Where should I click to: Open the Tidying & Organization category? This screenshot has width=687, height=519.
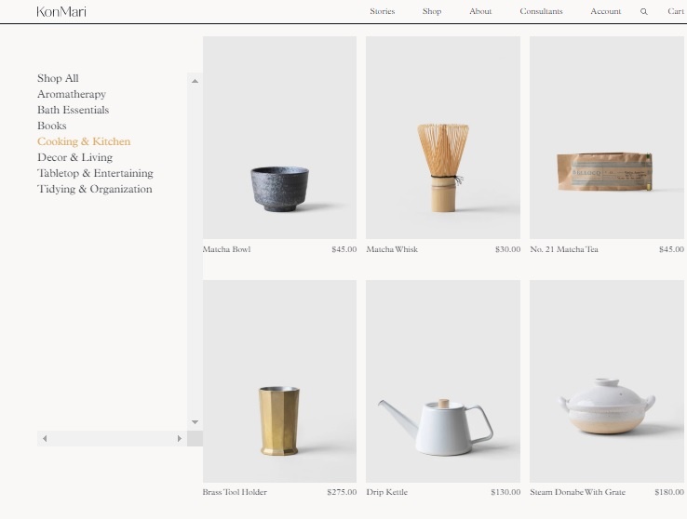pos(94,189)
